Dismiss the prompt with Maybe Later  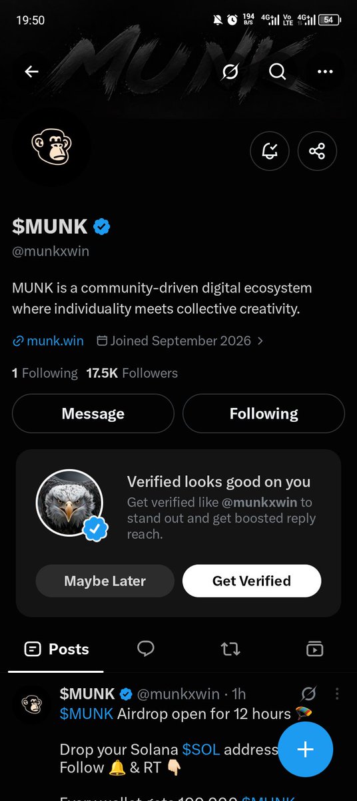105,581
